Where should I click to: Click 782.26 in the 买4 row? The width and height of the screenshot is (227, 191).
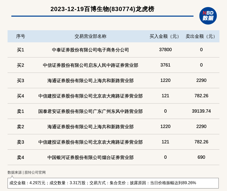201,96
